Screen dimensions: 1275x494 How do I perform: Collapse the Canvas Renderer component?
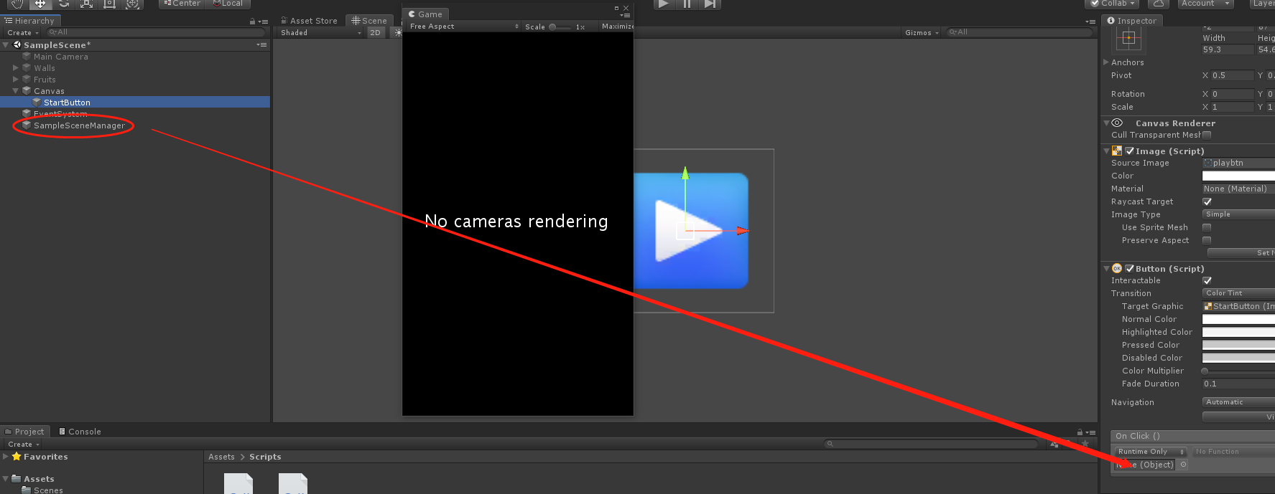(x=1106, y=123)
